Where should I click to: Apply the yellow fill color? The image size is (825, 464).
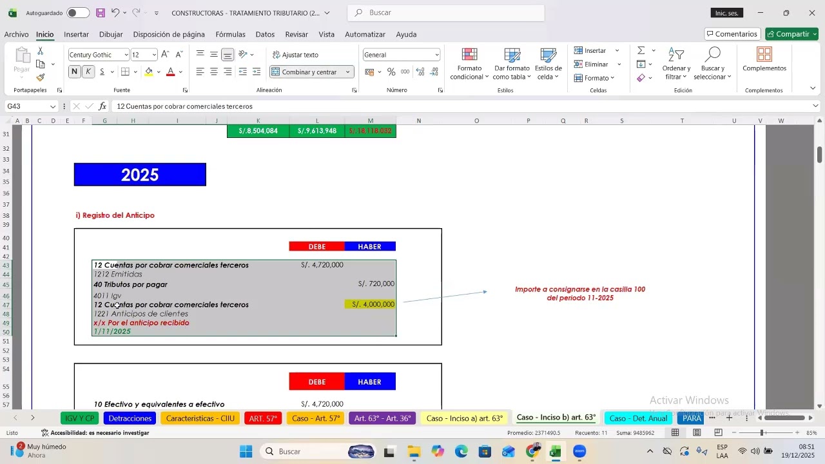point(149,72)
